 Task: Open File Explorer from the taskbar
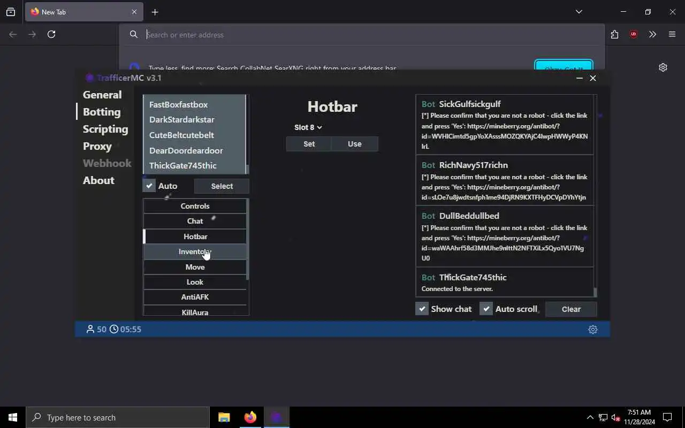pyautogui.click(x=224, y=417)
